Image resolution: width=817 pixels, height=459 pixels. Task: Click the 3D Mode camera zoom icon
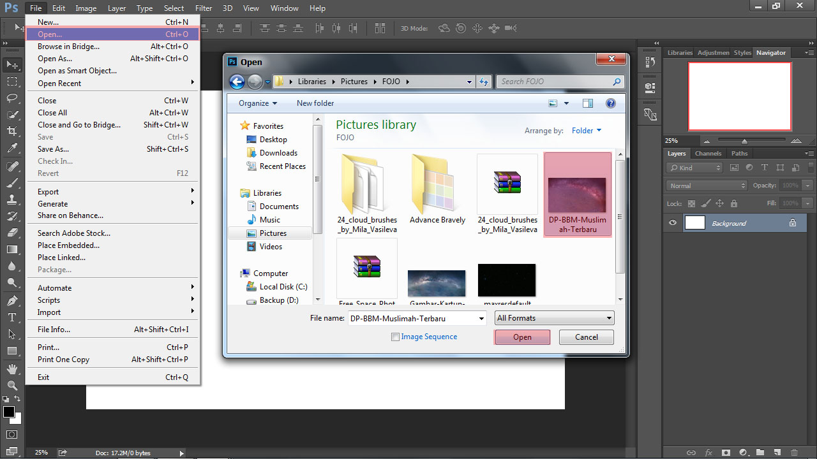click(x=511, y=28)
